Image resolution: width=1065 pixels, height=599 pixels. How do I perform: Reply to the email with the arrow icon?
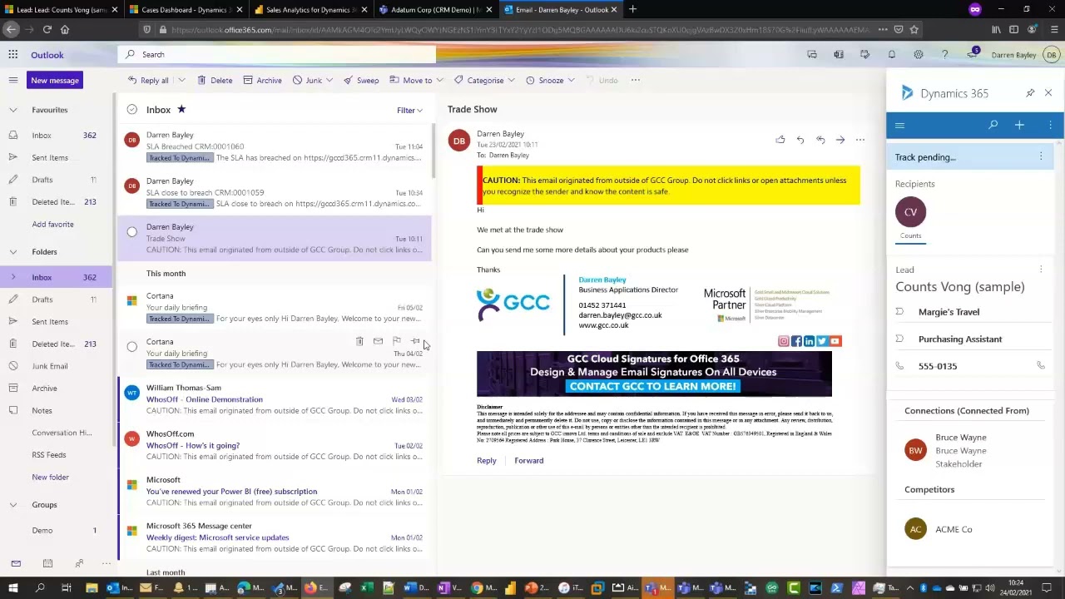pyautogui.click(x=800, y=140)
